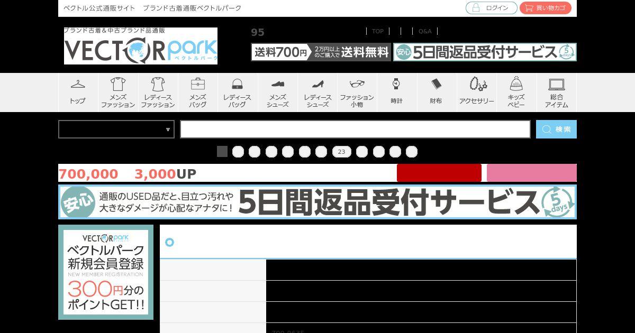
Task: Open メンズバッグ category
Action: pyautogui.click(x=198, y=92)
